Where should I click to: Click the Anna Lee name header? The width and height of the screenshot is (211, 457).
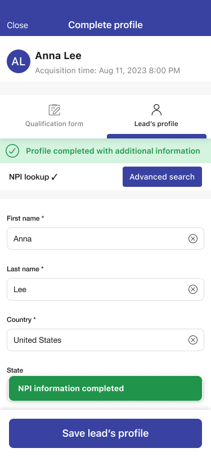[x=59, y=56]
